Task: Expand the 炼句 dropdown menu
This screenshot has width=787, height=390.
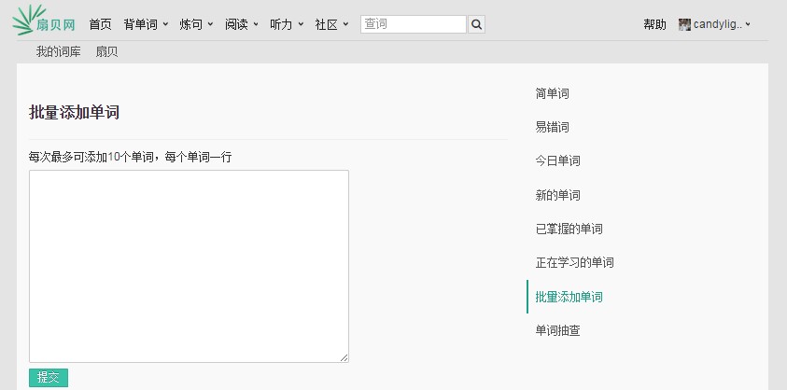Action: point(196,24)
